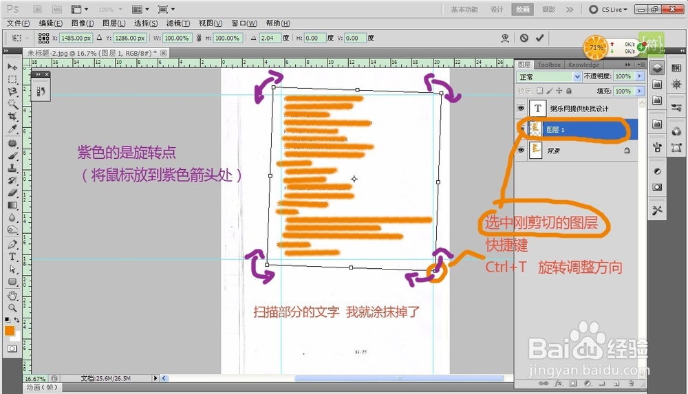688x394 pixels.
Task: Select the Rounded Rectangle shape tool
Action: pos(12,281)
